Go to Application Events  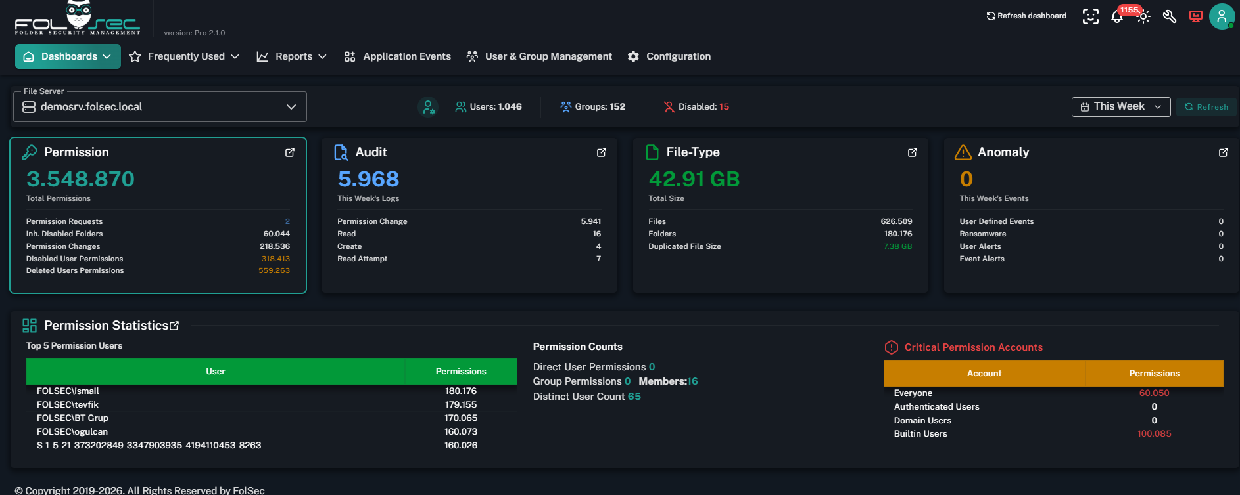click(398, 56)
